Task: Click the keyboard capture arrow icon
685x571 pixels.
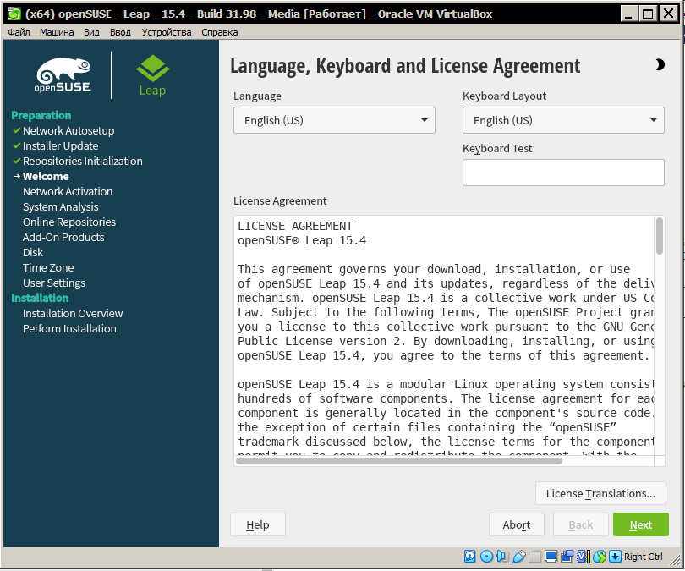Action: (x=615, y=556)
